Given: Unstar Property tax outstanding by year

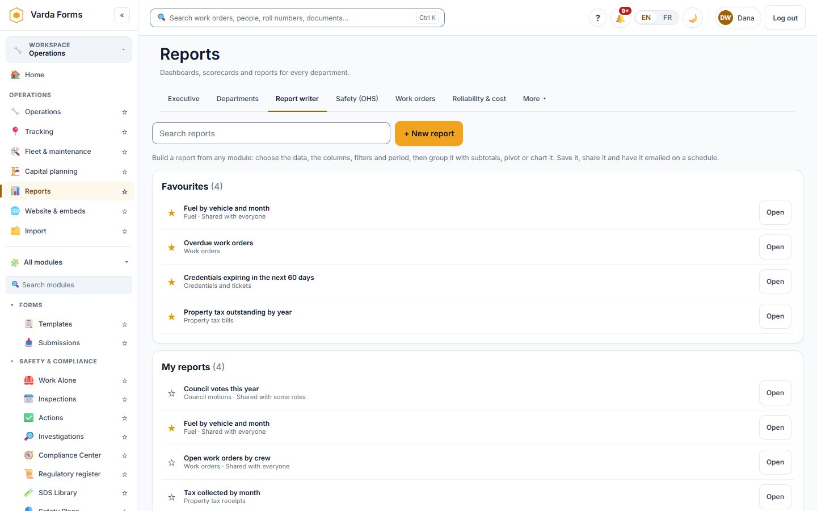Looking at the screenshot, I should [x=171, y=317].
